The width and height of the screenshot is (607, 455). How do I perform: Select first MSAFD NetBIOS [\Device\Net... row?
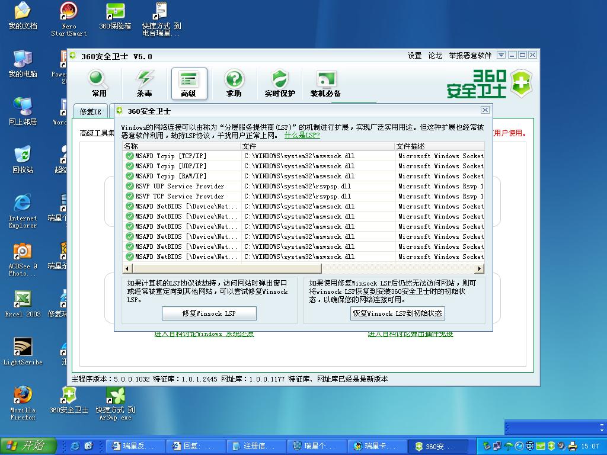[x=303, y=206]
